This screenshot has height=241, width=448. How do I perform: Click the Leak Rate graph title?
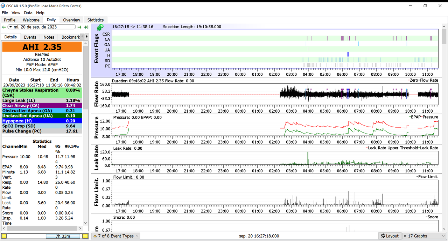click(97, 158)
